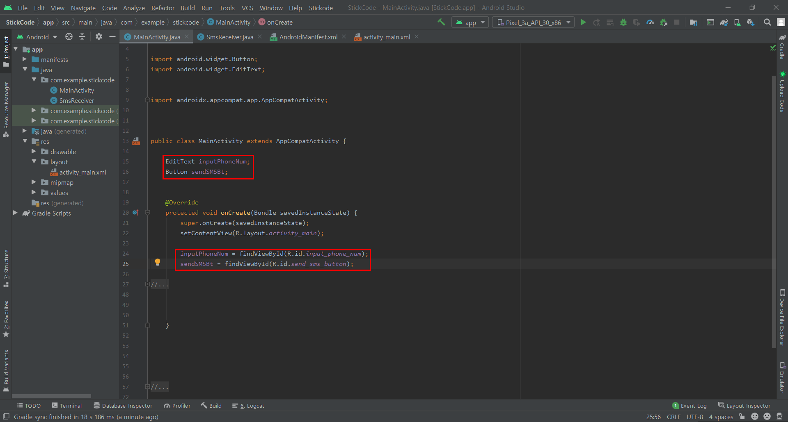Screen dimensions: 788x422
Task: Open the Build menu
Action: (188, 8)
